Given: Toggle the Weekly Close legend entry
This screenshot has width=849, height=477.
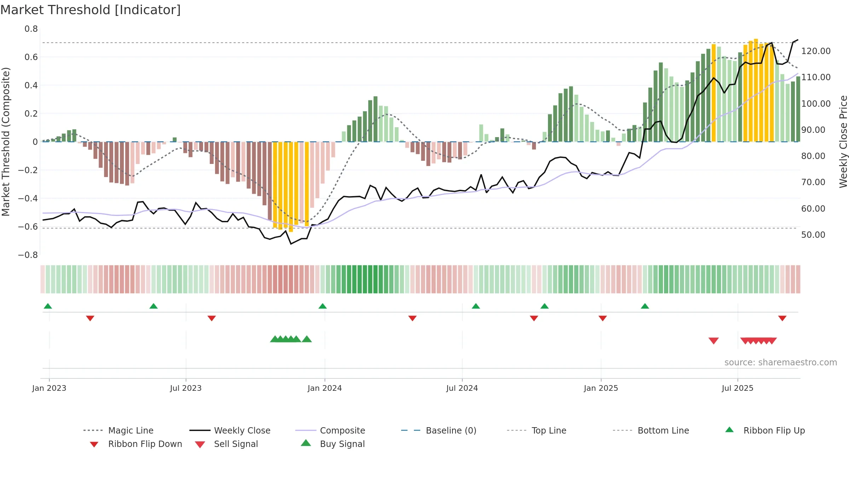Looking at the screenshot, I should (x=230, y=430).
